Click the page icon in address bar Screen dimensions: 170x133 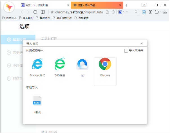(x=107, y=12)
